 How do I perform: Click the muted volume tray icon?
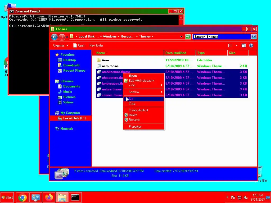pyautogui.click(x=246, y=197)
